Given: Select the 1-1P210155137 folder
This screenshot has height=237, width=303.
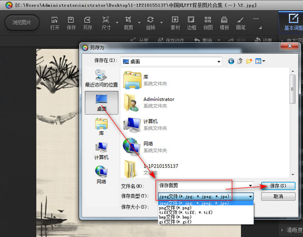Looking at the screenshot, I should click(x=150, y=169).
